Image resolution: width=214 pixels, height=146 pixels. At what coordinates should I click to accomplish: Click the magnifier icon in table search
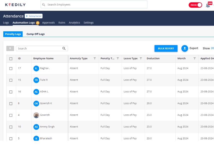coord(64,49)
